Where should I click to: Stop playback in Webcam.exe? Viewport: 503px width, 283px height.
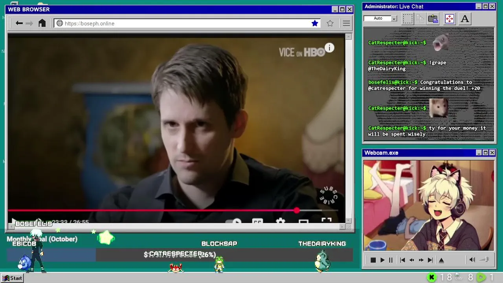tap(373, 260)
